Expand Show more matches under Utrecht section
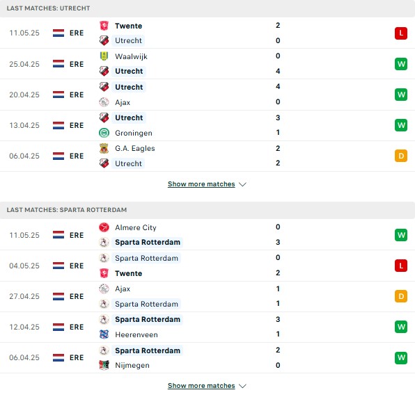This screenshot has height=397, width=415. (x=201, y=184)
